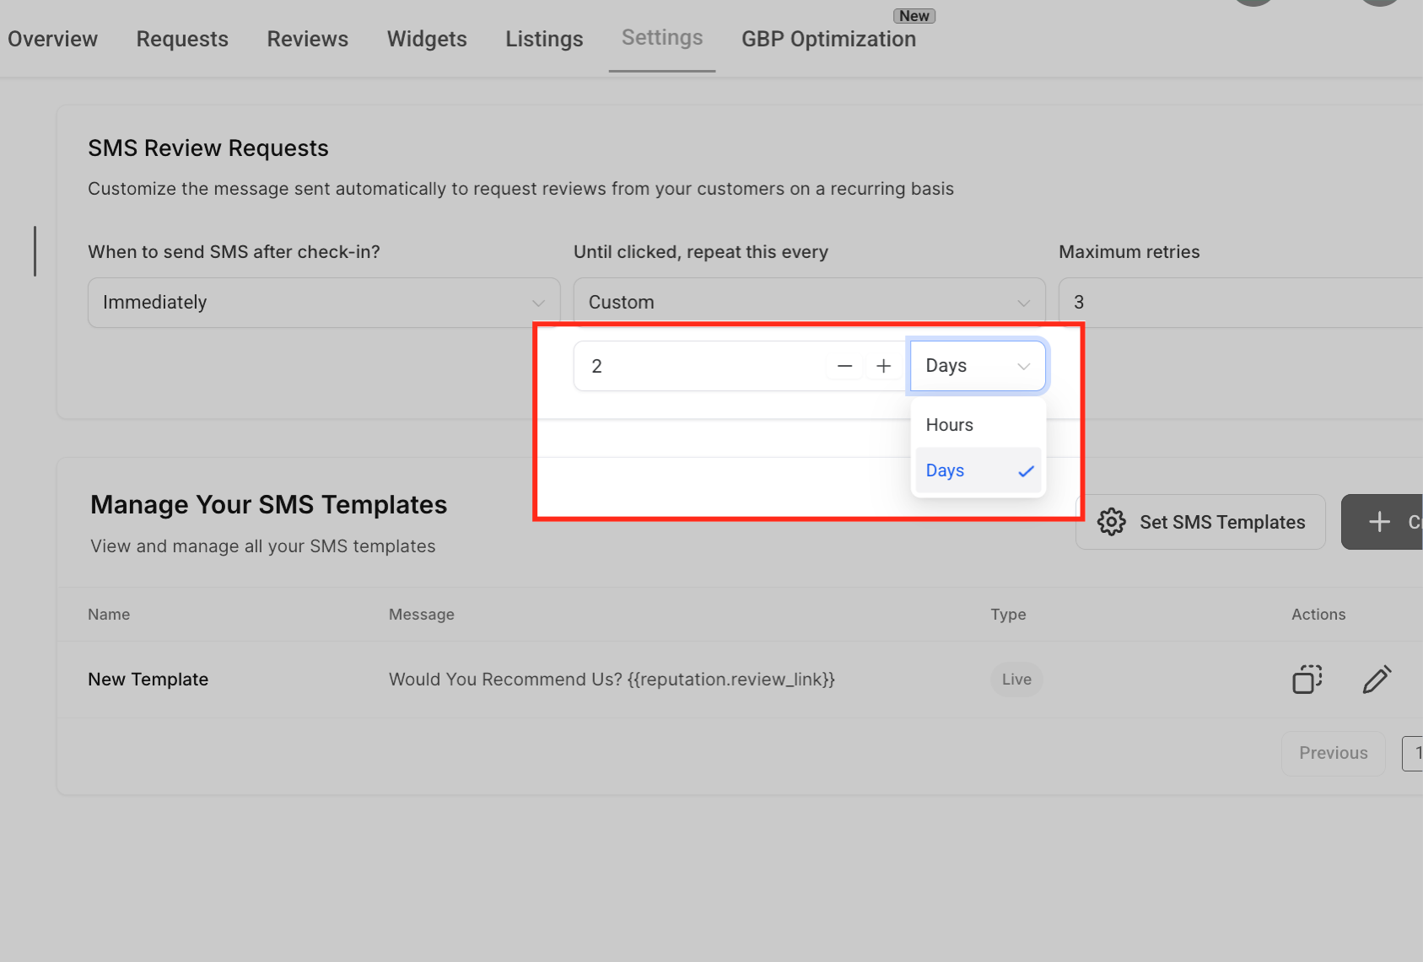
Task: Toggle the Days unit dropdown
Action: pos(978,366)
